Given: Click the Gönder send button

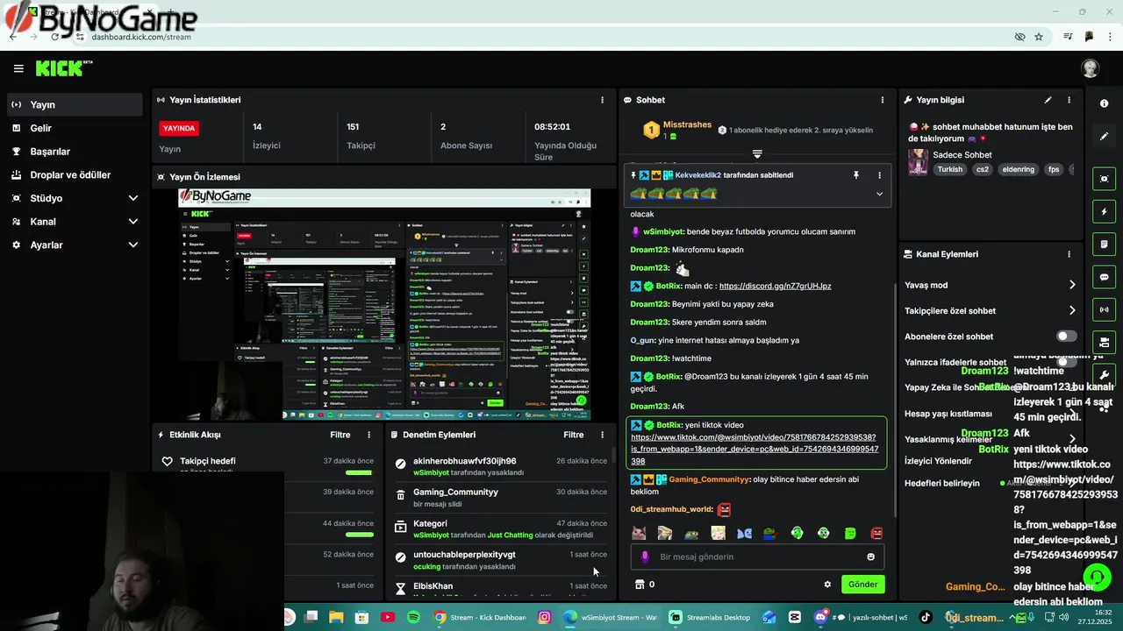Looking at the screenshot, I should pos(862,585).
